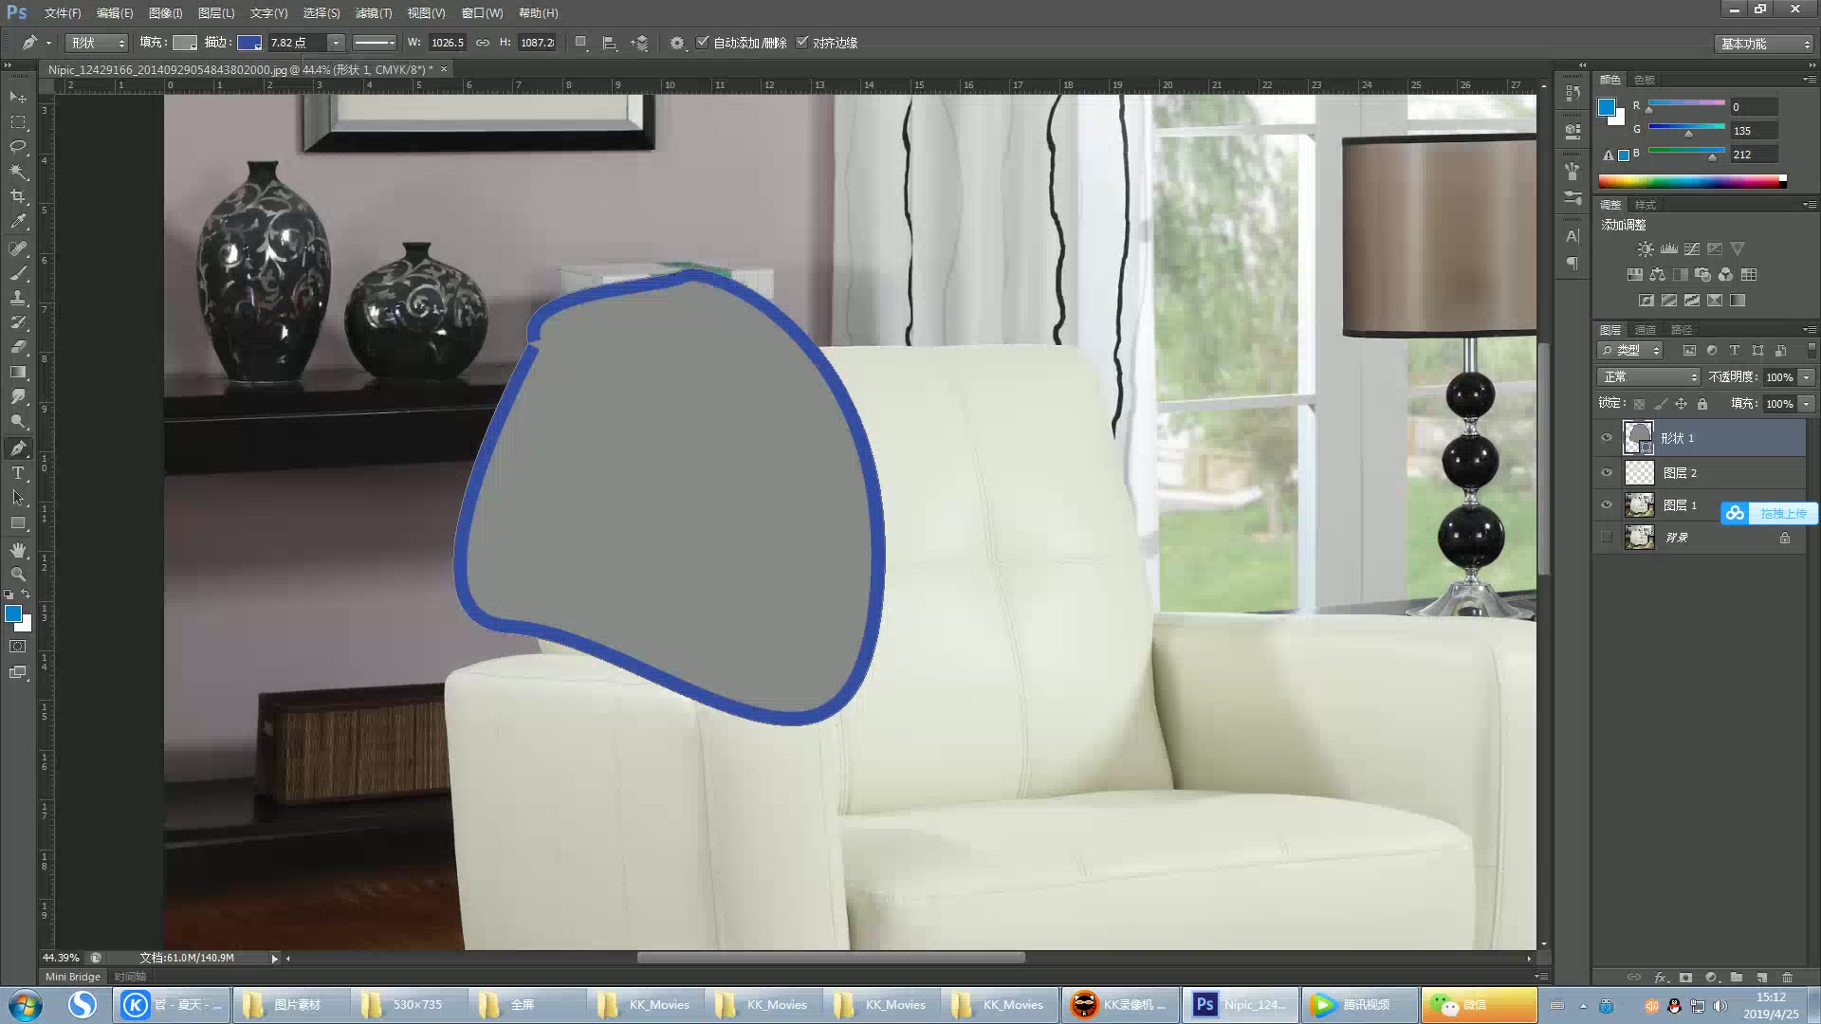The image size is (1821, 1024).
Task: Select the Move tool
Action: pyautogui.click(x=17, y=98)
